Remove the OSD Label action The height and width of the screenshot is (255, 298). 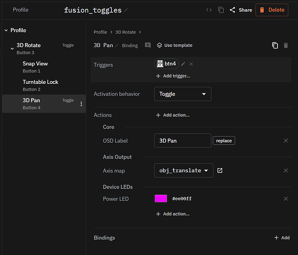[286, 141]
